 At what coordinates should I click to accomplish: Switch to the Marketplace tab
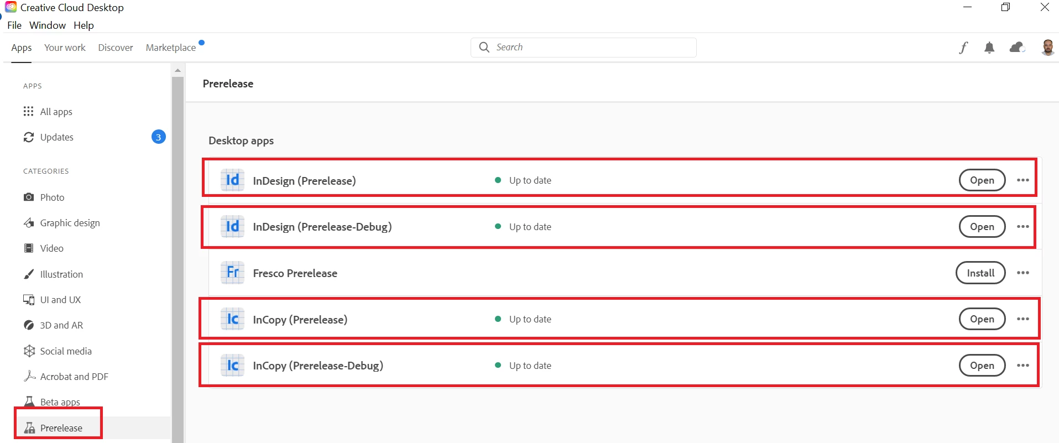click(x=171, y=48)
